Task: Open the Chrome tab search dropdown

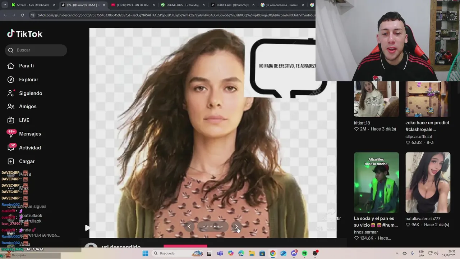Action: (5, 5)
